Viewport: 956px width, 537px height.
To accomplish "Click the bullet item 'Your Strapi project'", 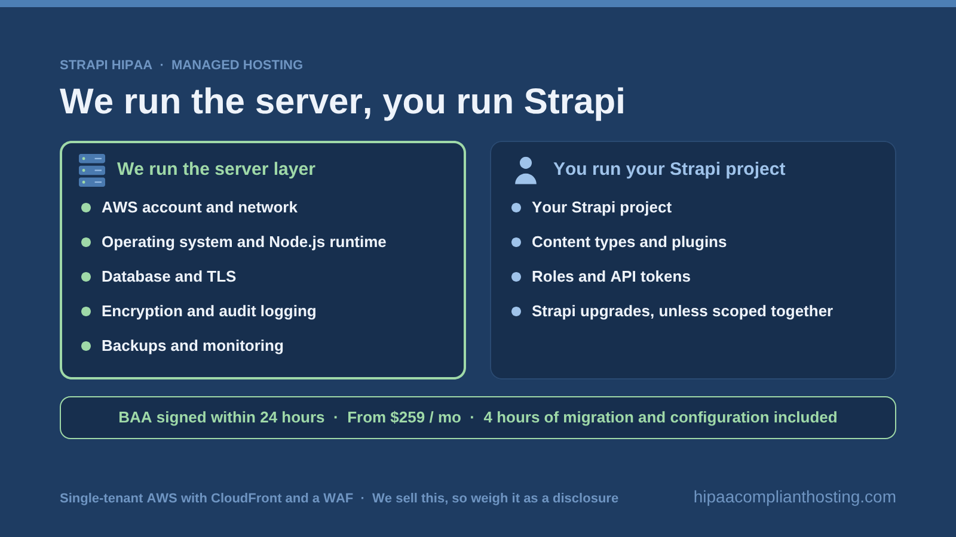I will [x=602, y=207].
